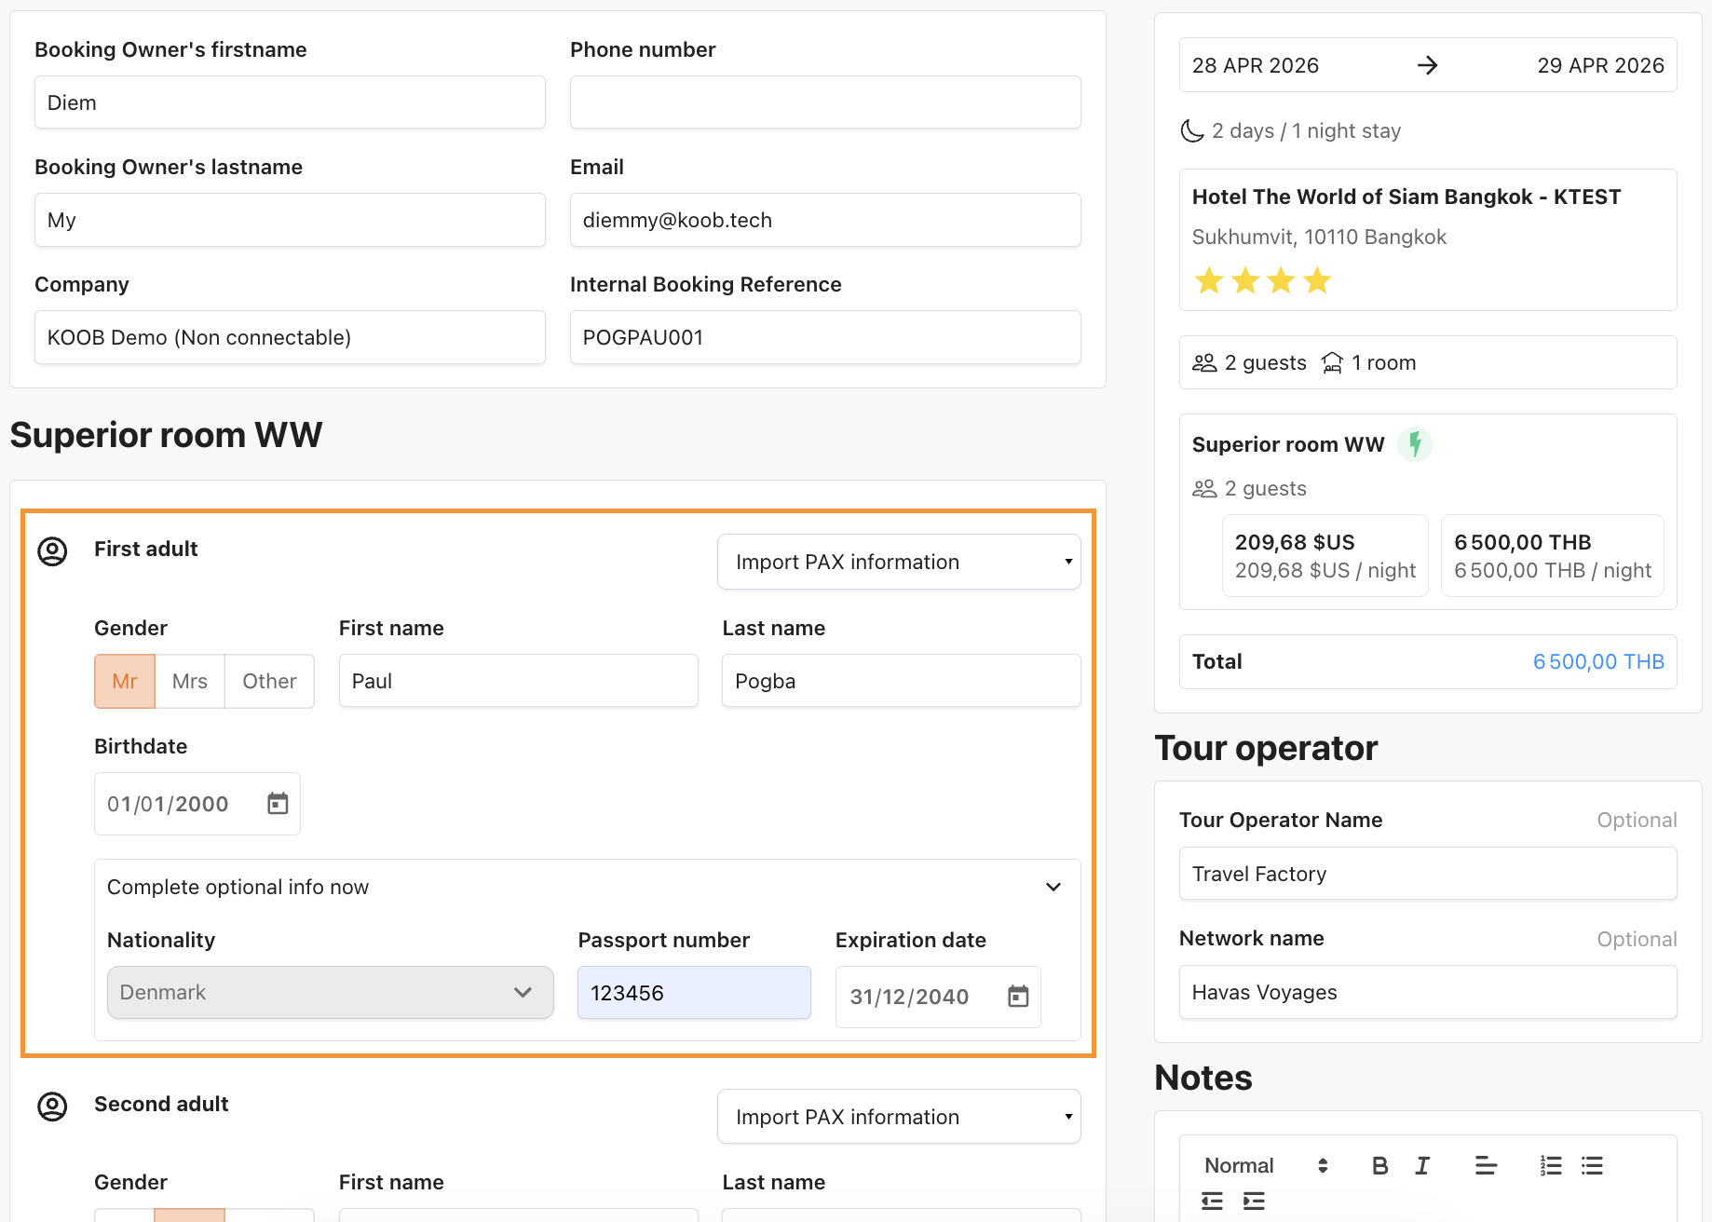Select Mrs gender for First adult
The width and height of the screenshot is (1712, 1222).
point(190,681)
